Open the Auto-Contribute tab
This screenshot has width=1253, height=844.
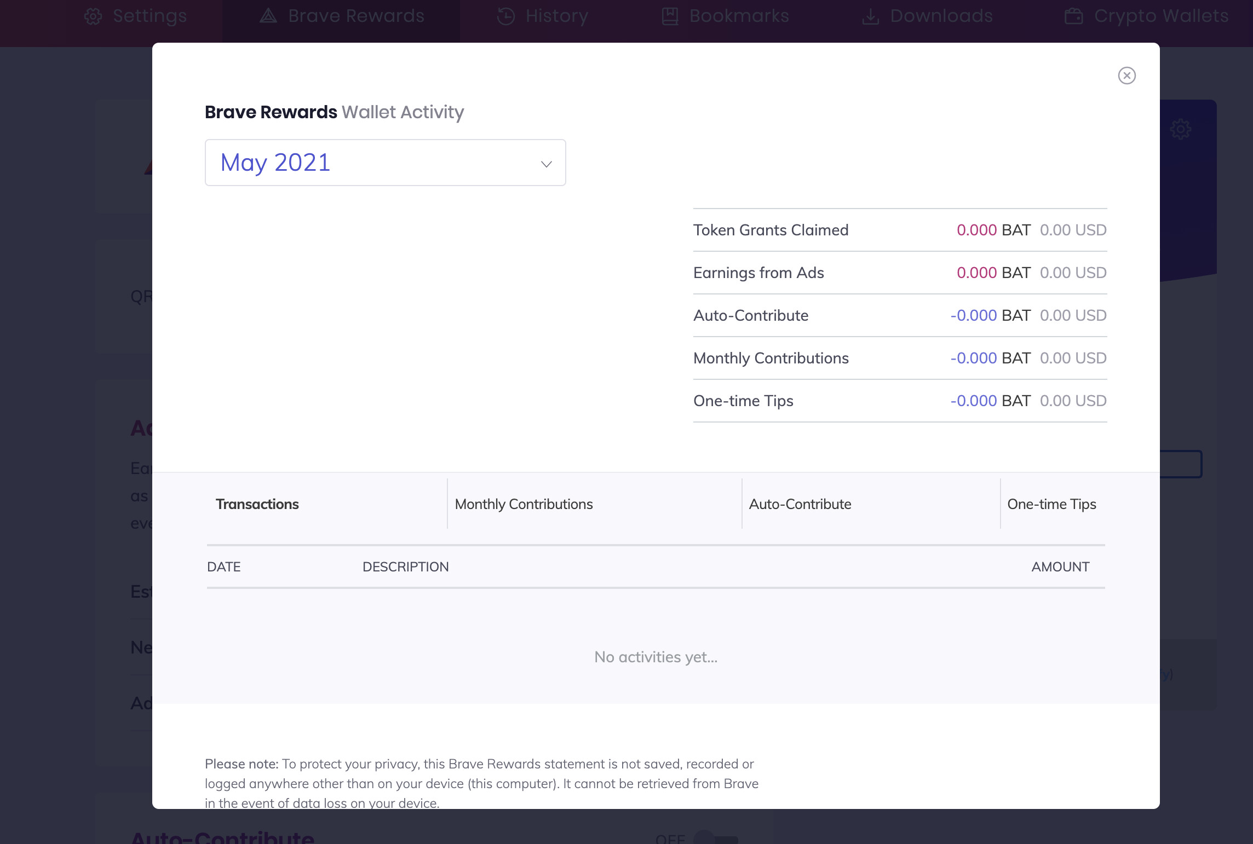pos(800,504)
